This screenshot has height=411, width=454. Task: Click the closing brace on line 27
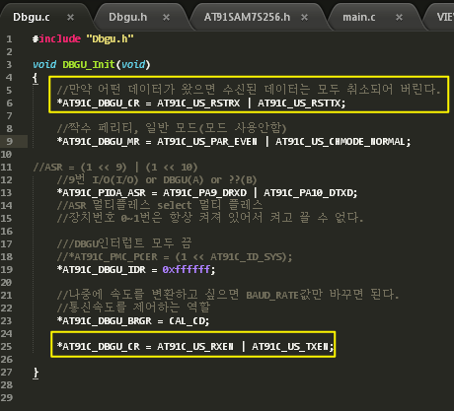point(36,373)
